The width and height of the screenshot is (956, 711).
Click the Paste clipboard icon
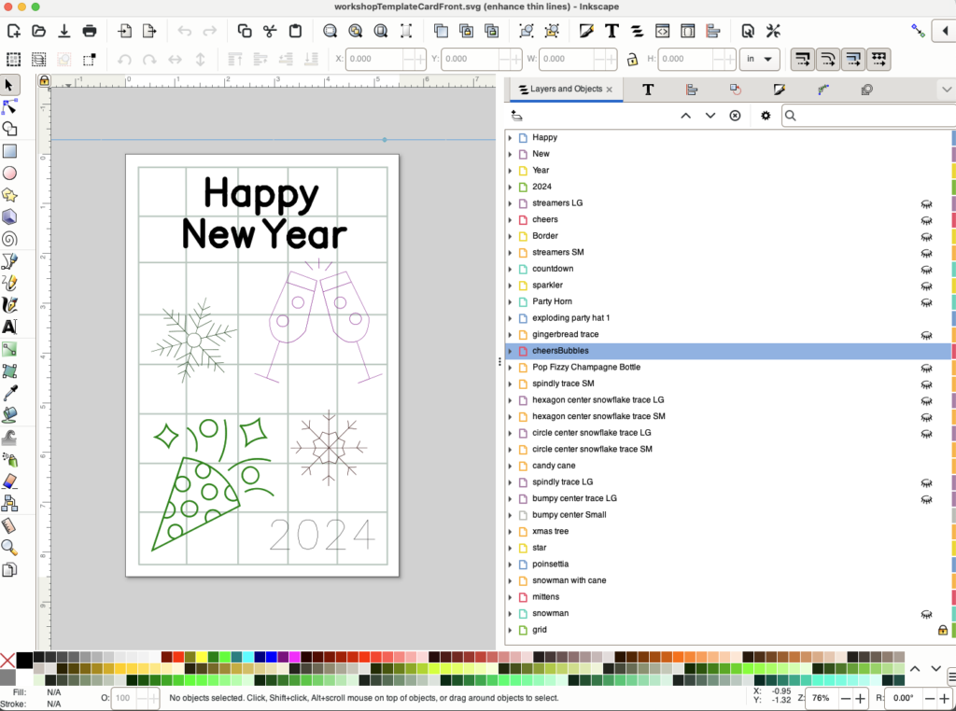point(295,31)
